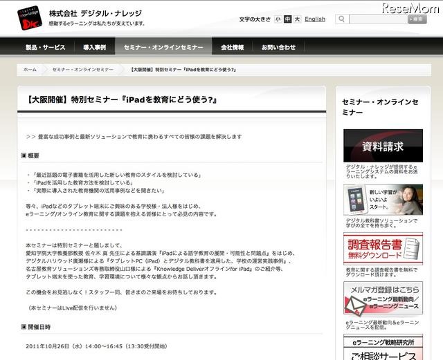Click the 資料請求 banner
This screenshot has width=443, height=360.
(x=383, y=146)
